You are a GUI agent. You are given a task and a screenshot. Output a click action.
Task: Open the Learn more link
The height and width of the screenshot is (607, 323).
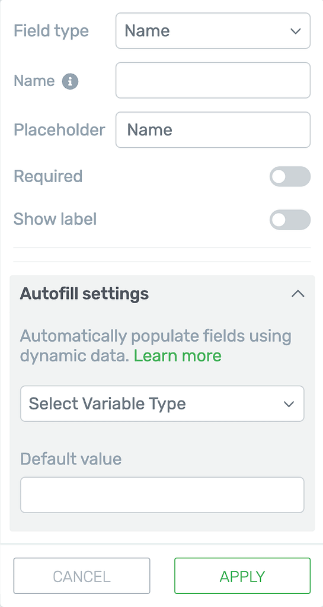click(x=178, y=355)
